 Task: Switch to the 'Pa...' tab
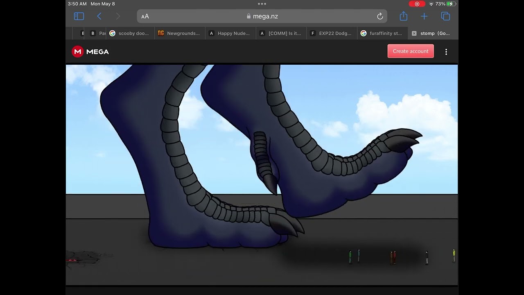(x=97, y=33)
